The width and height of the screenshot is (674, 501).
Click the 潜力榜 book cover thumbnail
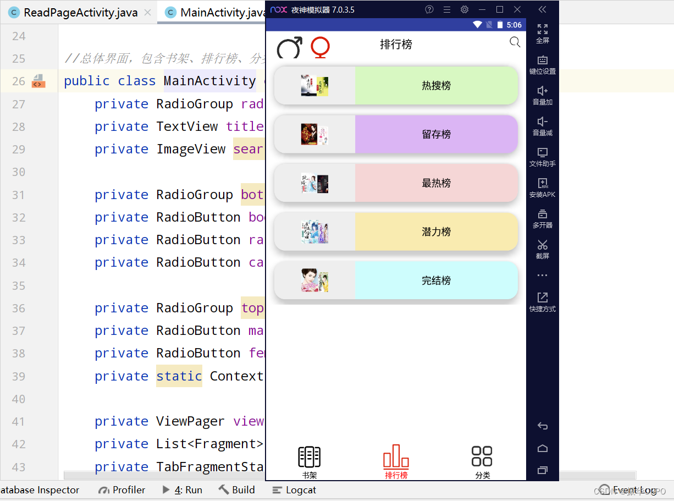pos(314,232)
